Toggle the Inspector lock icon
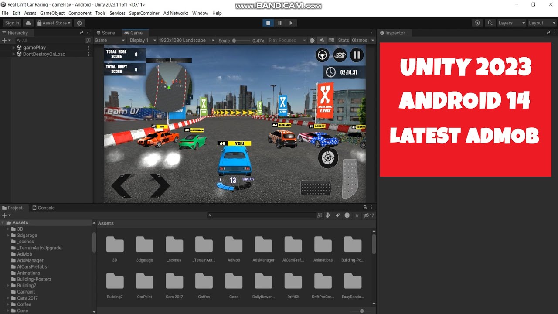Viewport: 558px width, 314px height. (x=549, y=33)
